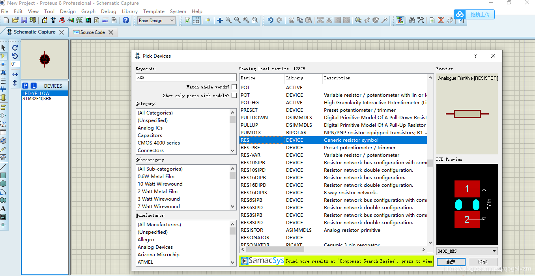This screenshot has height=276, width=535.
Task: Click the Zoom Out magnifier icon
Action: point(238,20)
